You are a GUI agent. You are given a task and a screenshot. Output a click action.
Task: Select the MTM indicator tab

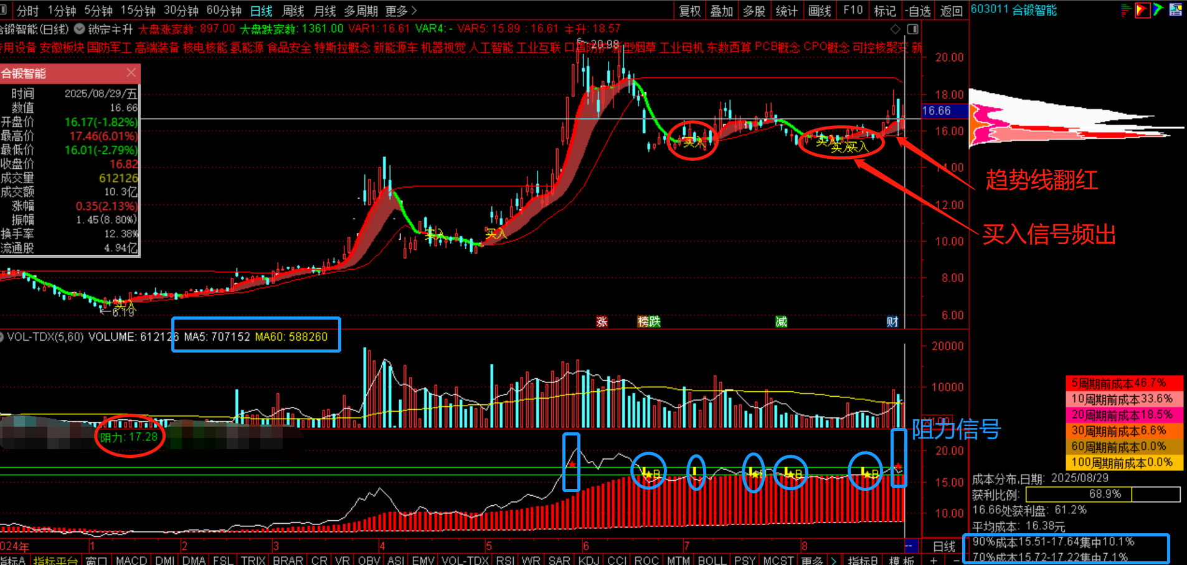click(678, 560)
